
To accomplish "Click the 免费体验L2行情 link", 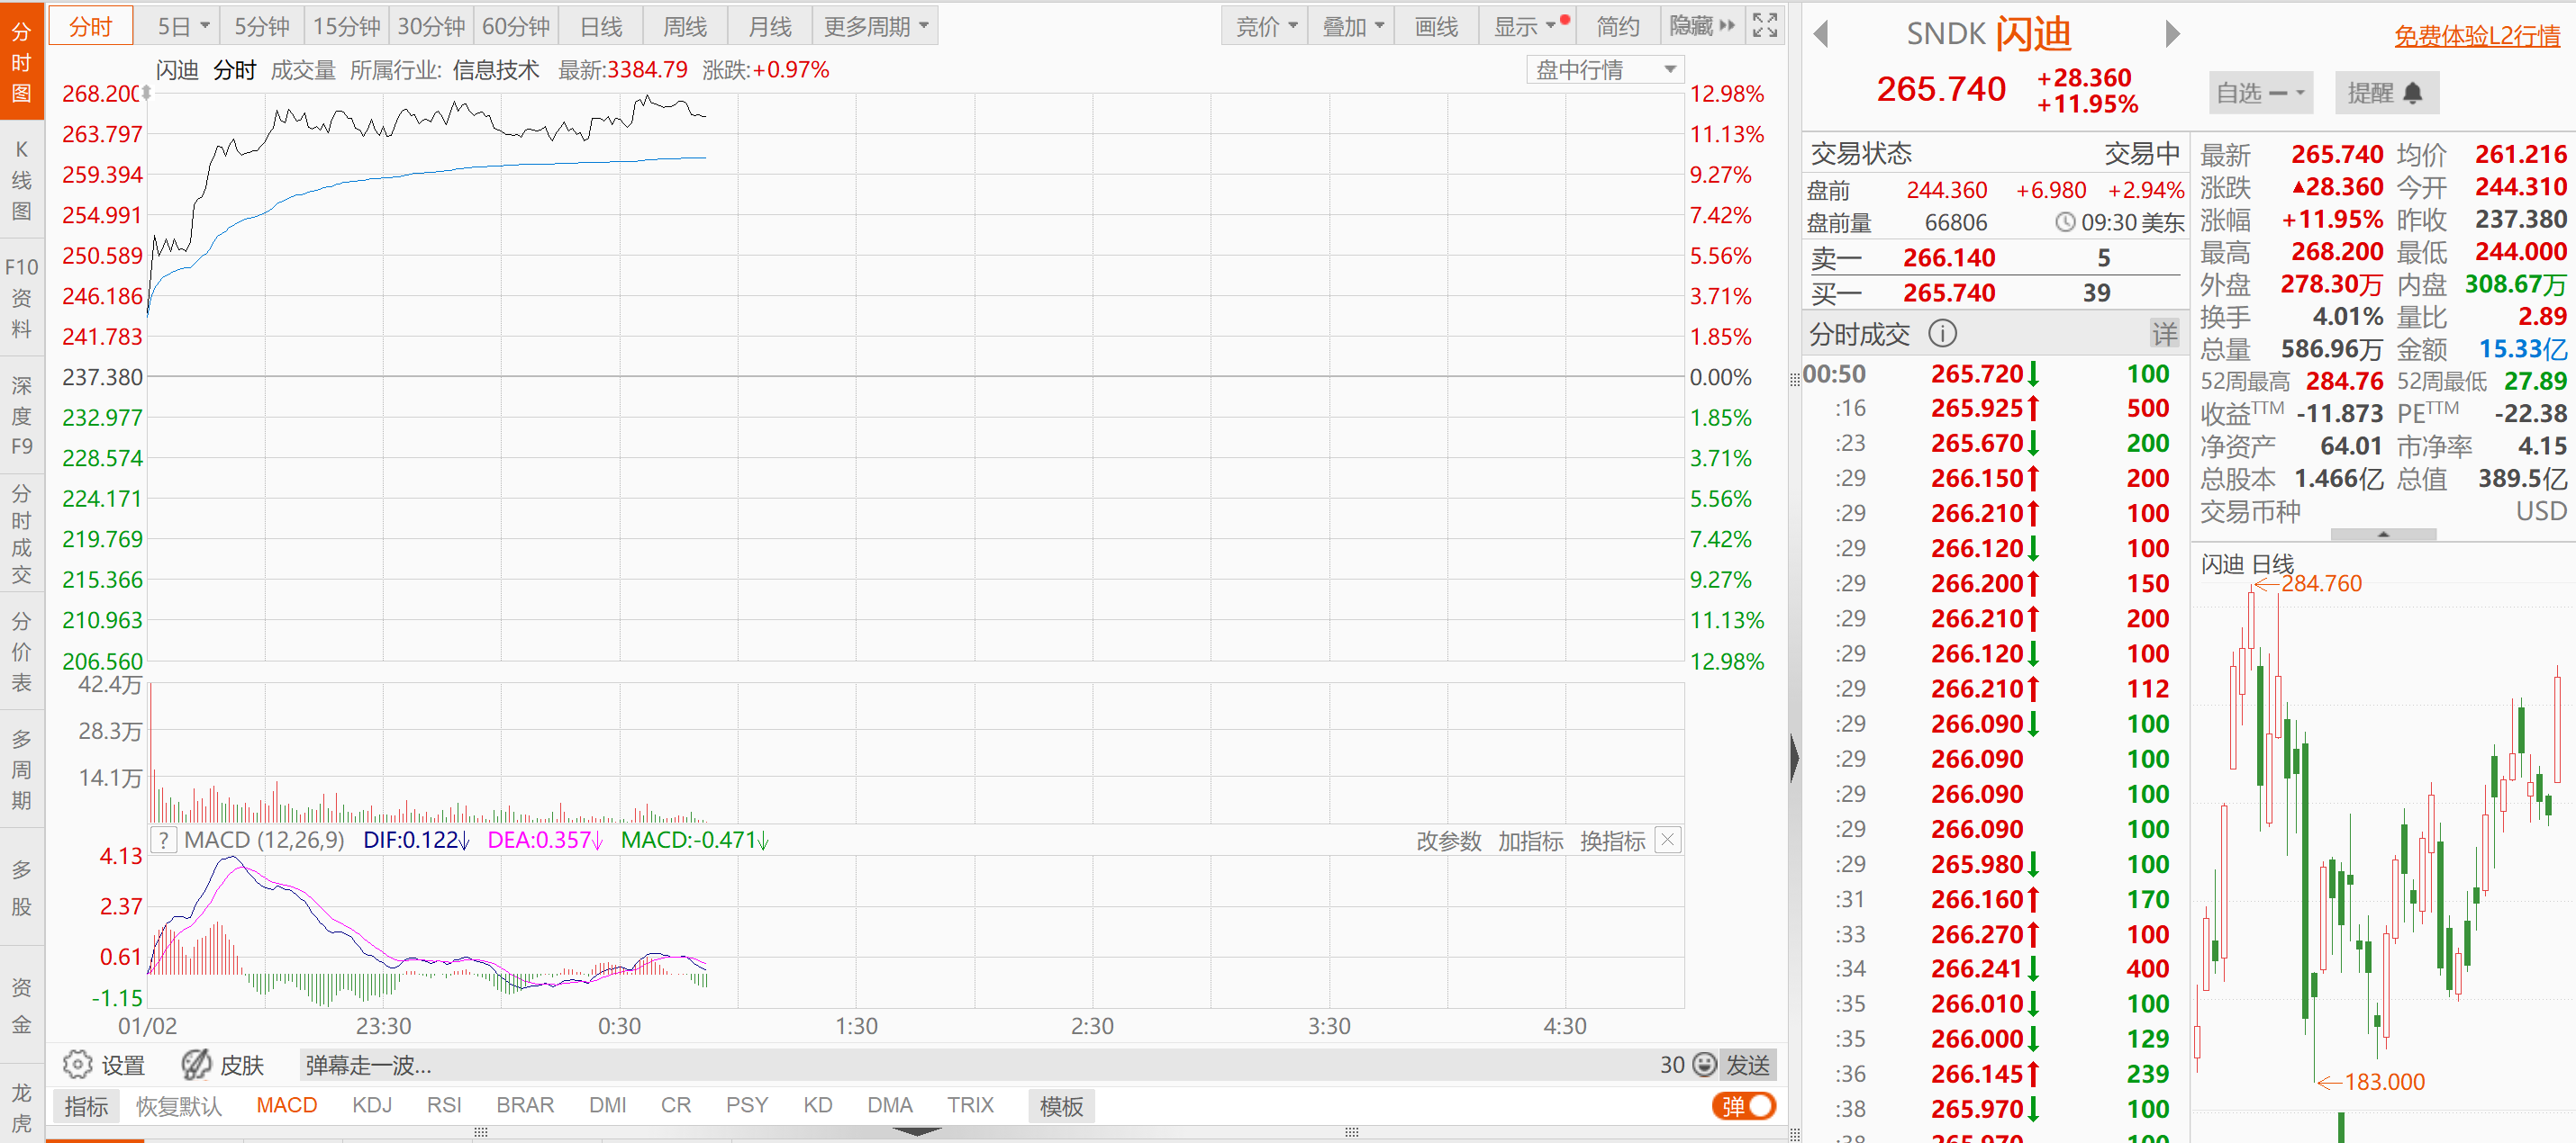I will pos(2476,36).
